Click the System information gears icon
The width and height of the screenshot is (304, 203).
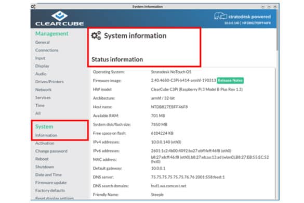click(x=96, y=35)
